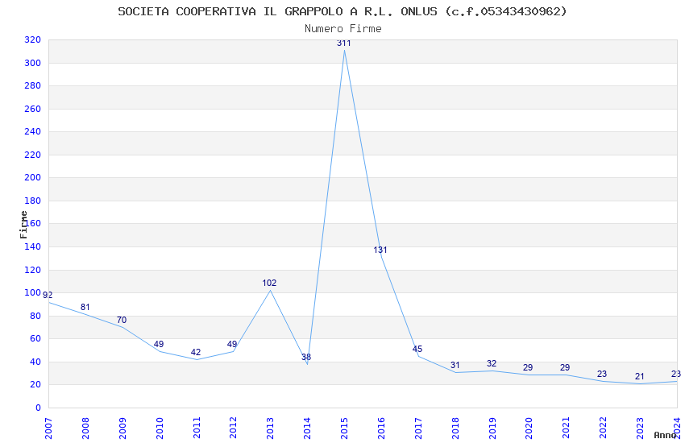Click x-axis year label 2021
Screen dimensions: 685x443
click(x=567, y=429)
